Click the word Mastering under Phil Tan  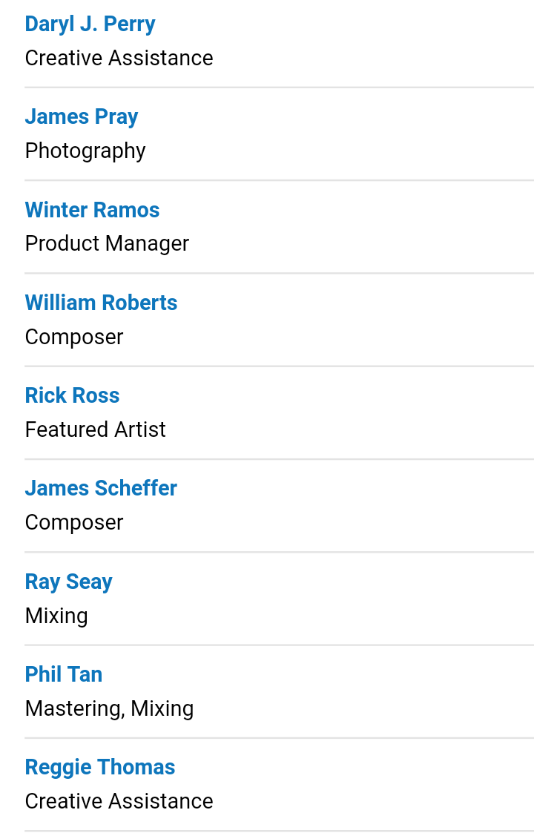[72, 708]
